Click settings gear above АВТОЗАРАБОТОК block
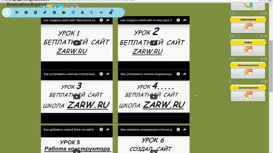The width and height of the screenshot is (273, 153). coord(262,82)
